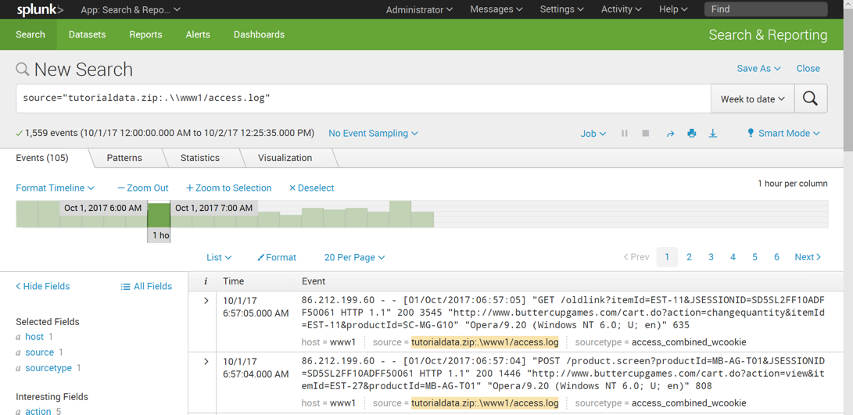Expand first event row 6:57:05 details
Image resolution: width=853 pixels, height=415 pixels.
[206, 300]
